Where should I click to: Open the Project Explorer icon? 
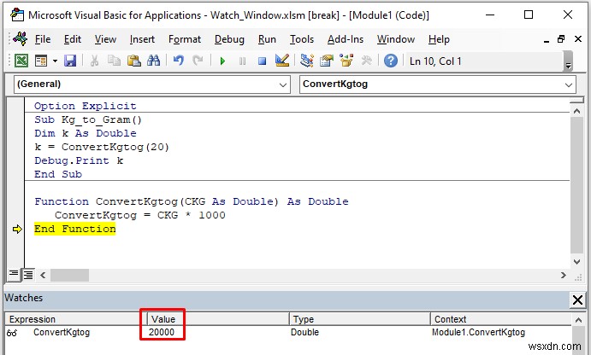pos(307,61)
